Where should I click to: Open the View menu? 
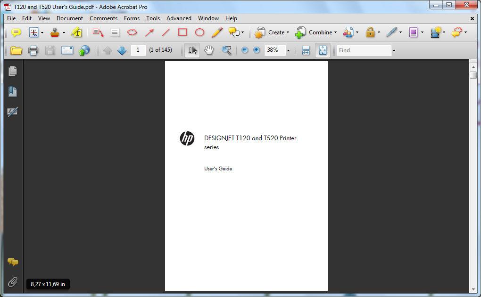click(44, 18)
